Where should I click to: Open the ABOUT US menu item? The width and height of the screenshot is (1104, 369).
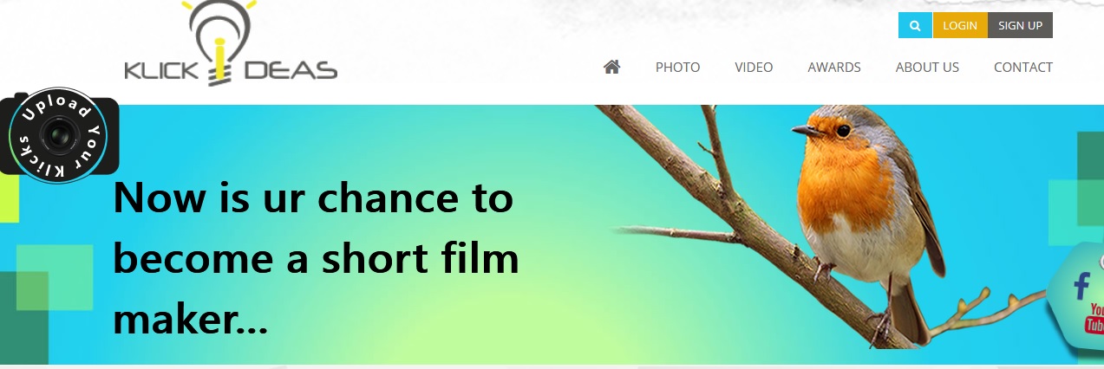[x=927, y=67]
